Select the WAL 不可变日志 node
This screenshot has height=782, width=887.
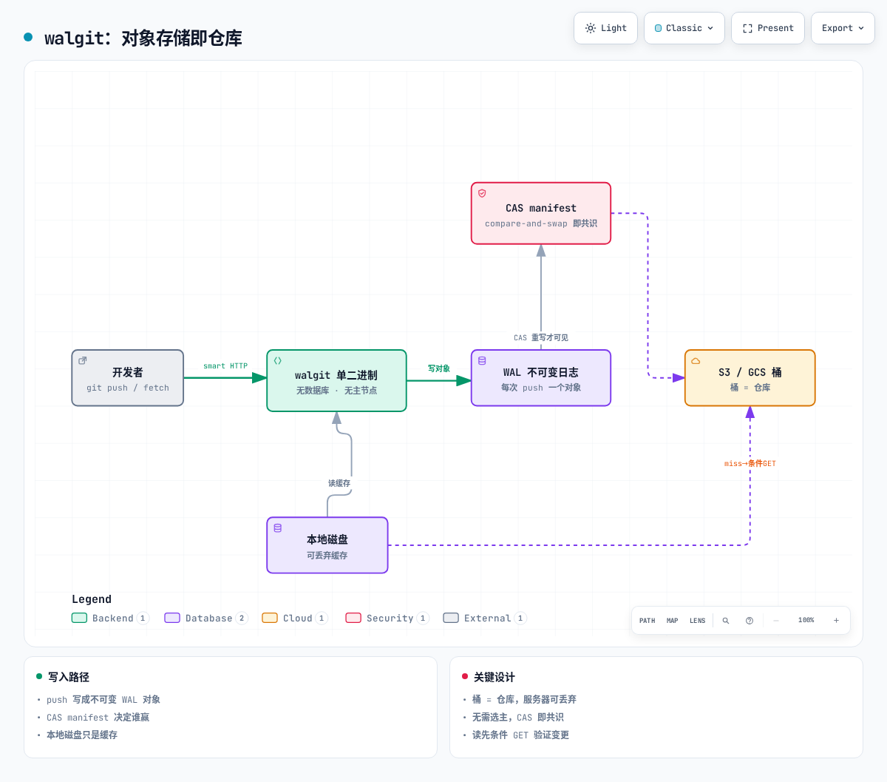point(541,378)
